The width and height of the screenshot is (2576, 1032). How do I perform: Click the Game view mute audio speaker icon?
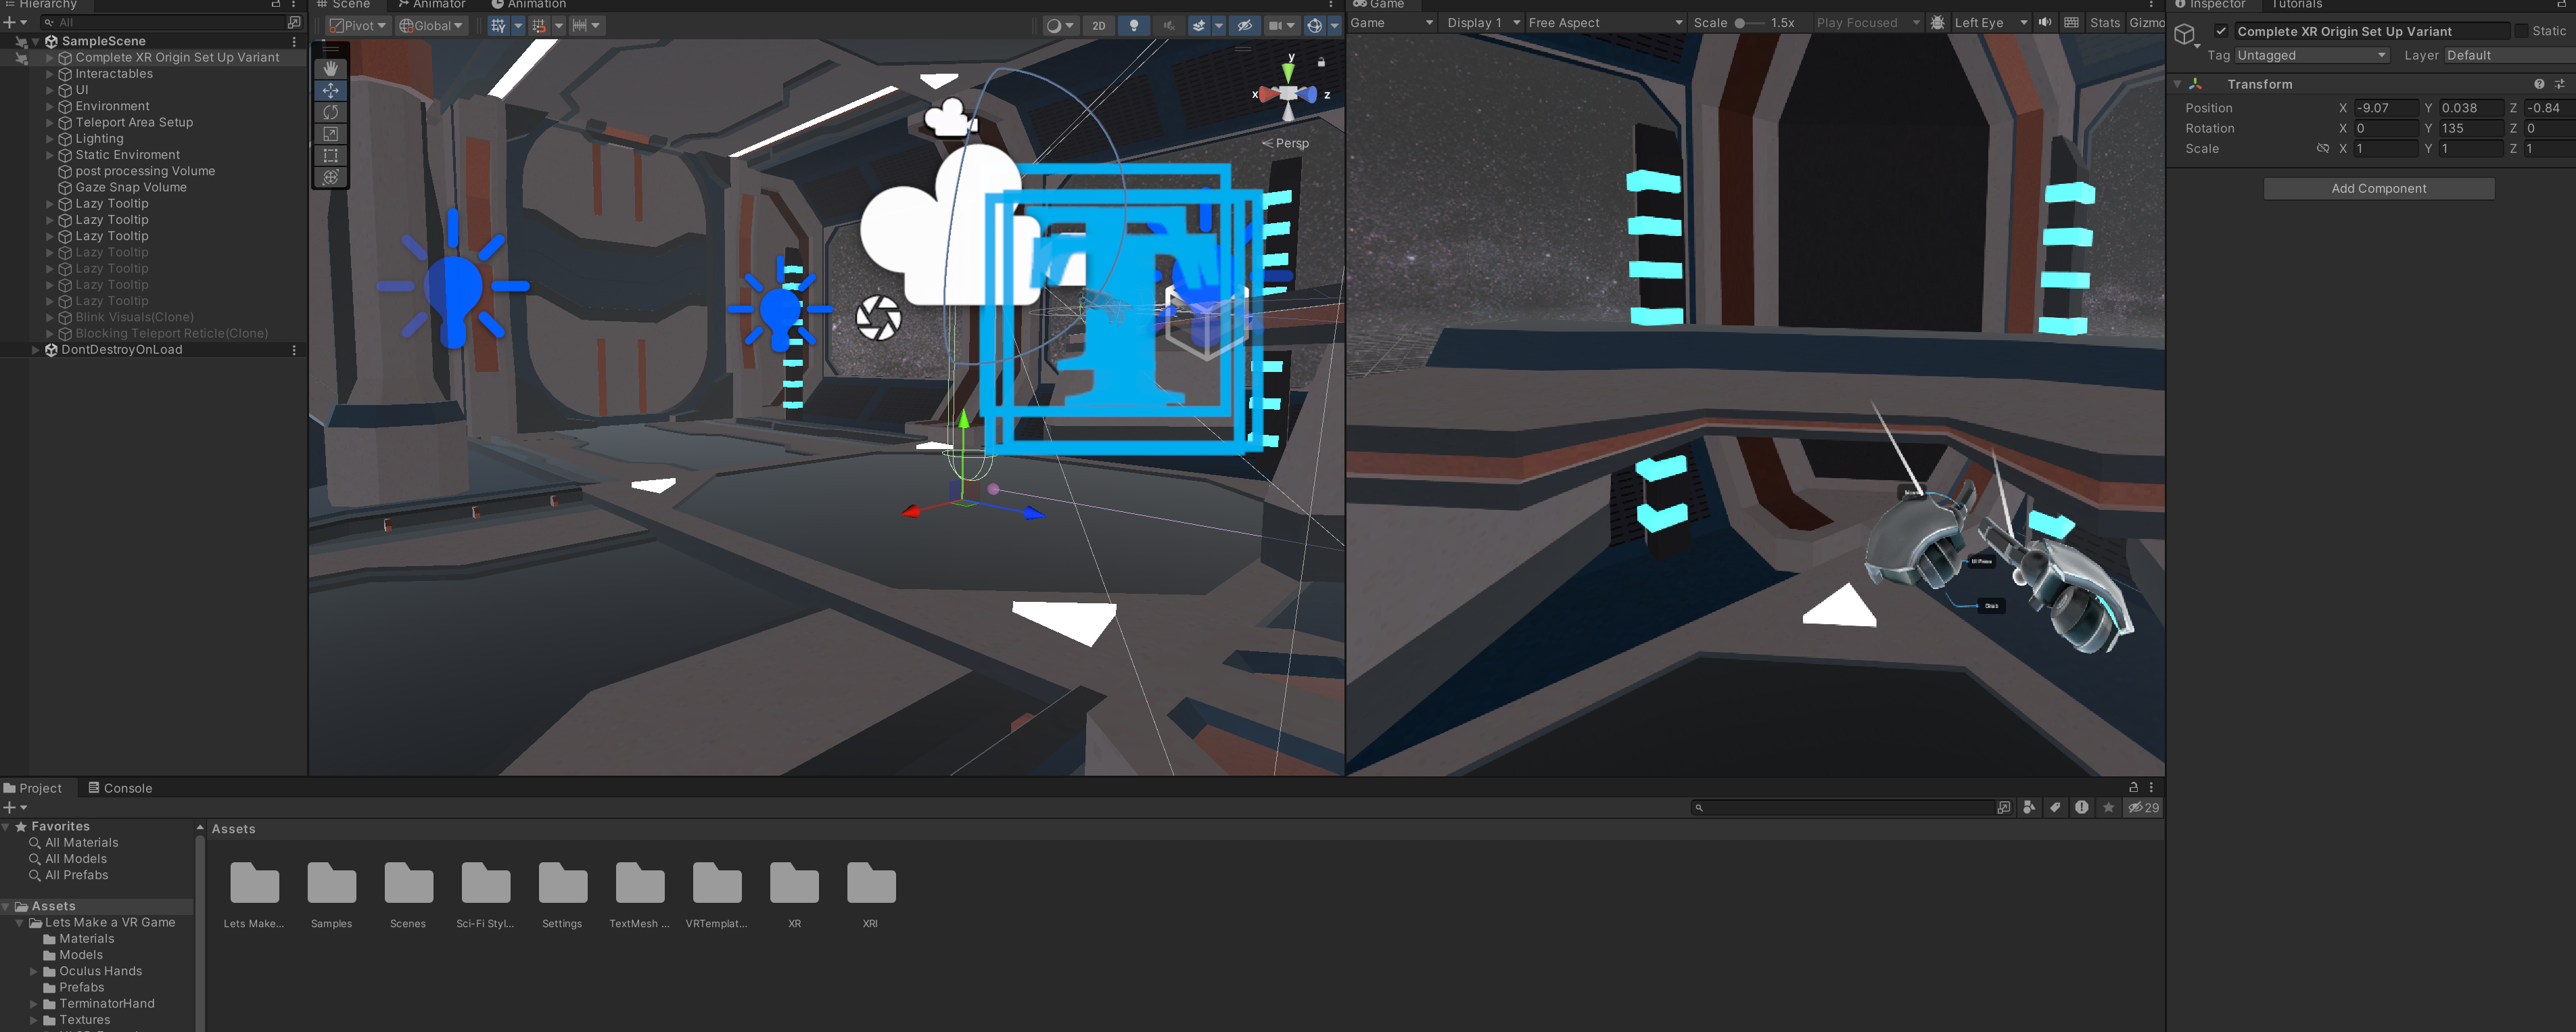point(2044,23)
